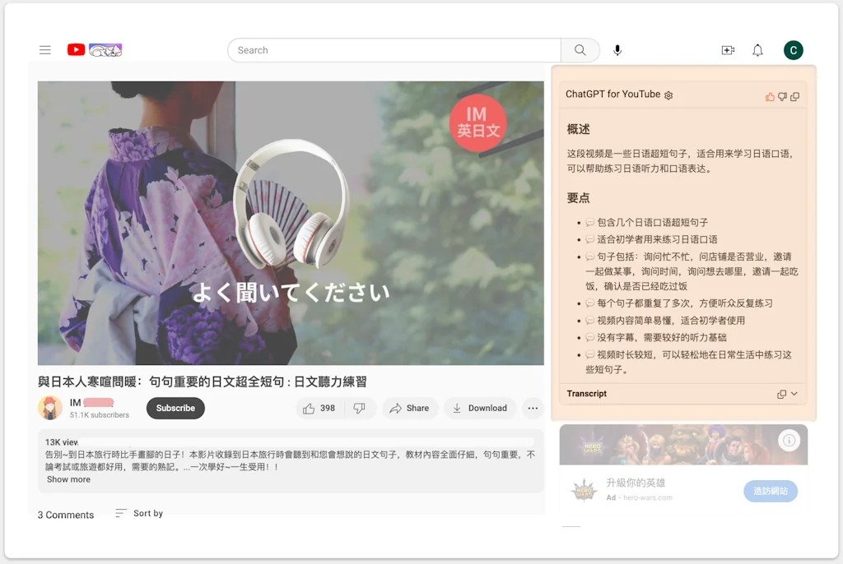Open the video's more options menu
The height and width of the screenshot is (564, 843).
(533, 409)
